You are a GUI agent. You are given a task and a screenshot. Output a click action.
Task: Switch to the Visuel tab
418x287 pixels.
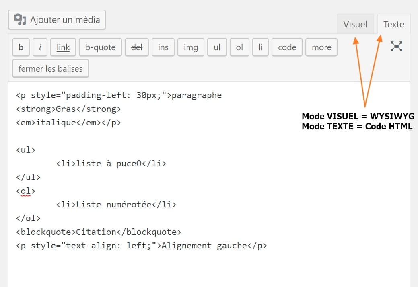click(x=355, y=24)
